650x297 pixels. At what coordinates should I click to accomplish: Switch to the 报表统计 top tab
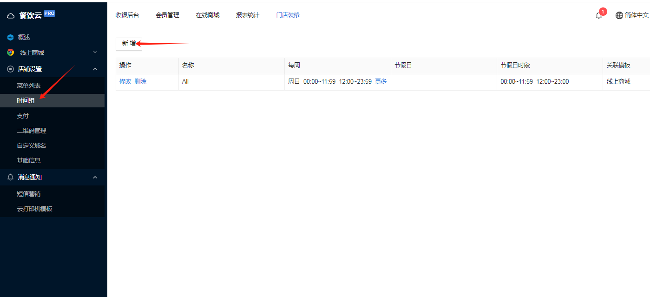(248, 15)
